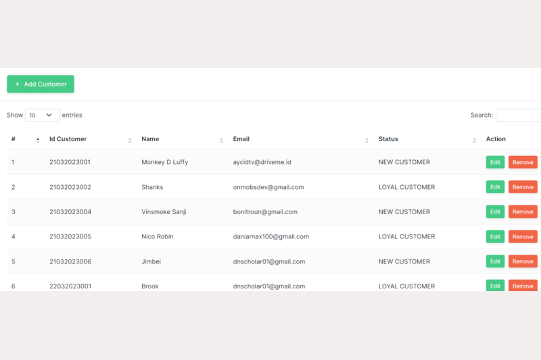Screen dimensions: 541x360
Task: Focus the Search input field
Action: pos(518,115)
